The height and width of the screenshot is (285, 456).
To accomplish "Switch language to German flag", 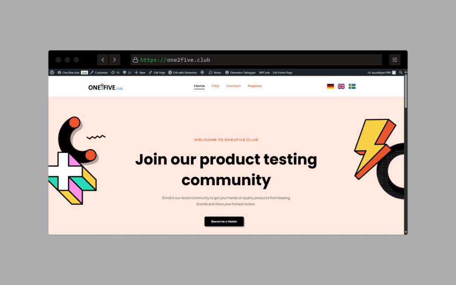I will (x=330, y=86).
